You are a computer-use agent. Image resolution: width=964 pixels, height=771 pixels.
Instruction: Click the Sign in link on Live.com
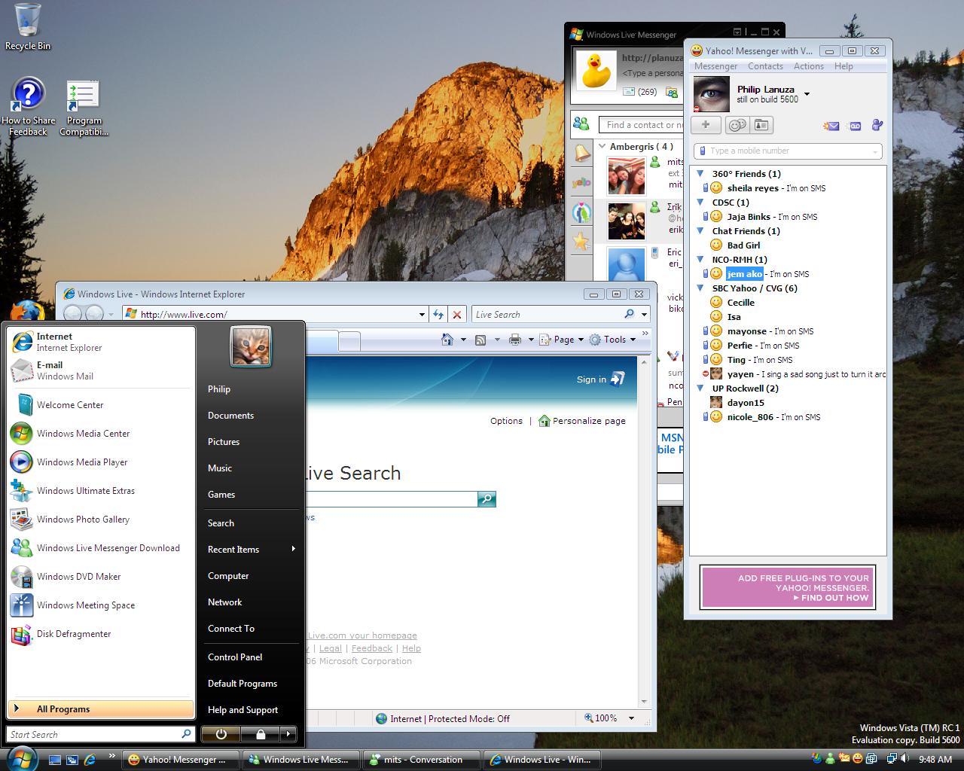click(599, 379)
